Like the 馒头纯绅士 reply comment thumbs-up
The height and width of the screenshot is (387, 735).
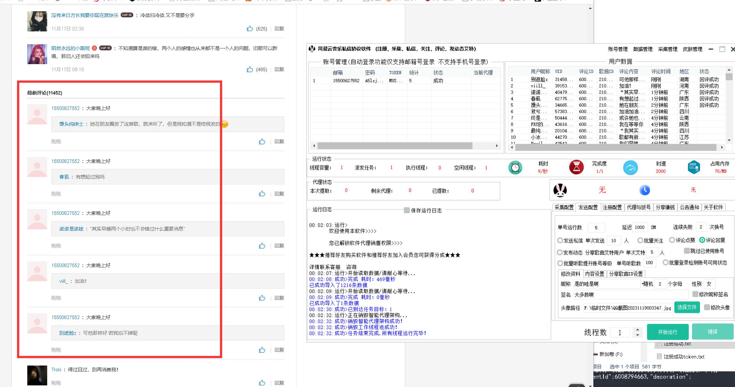262,141
